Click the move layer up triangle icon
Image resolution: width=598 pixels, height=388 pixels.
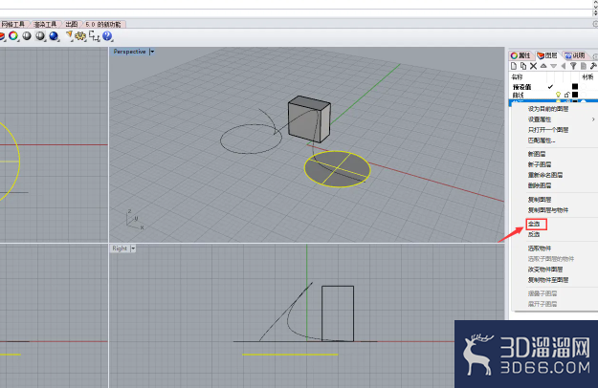pyautogui.click(x=543, y=66)
